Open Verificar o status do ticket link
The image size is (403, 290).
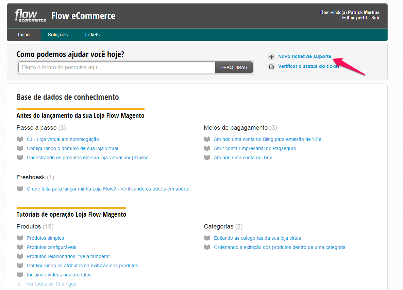point(309,66)
